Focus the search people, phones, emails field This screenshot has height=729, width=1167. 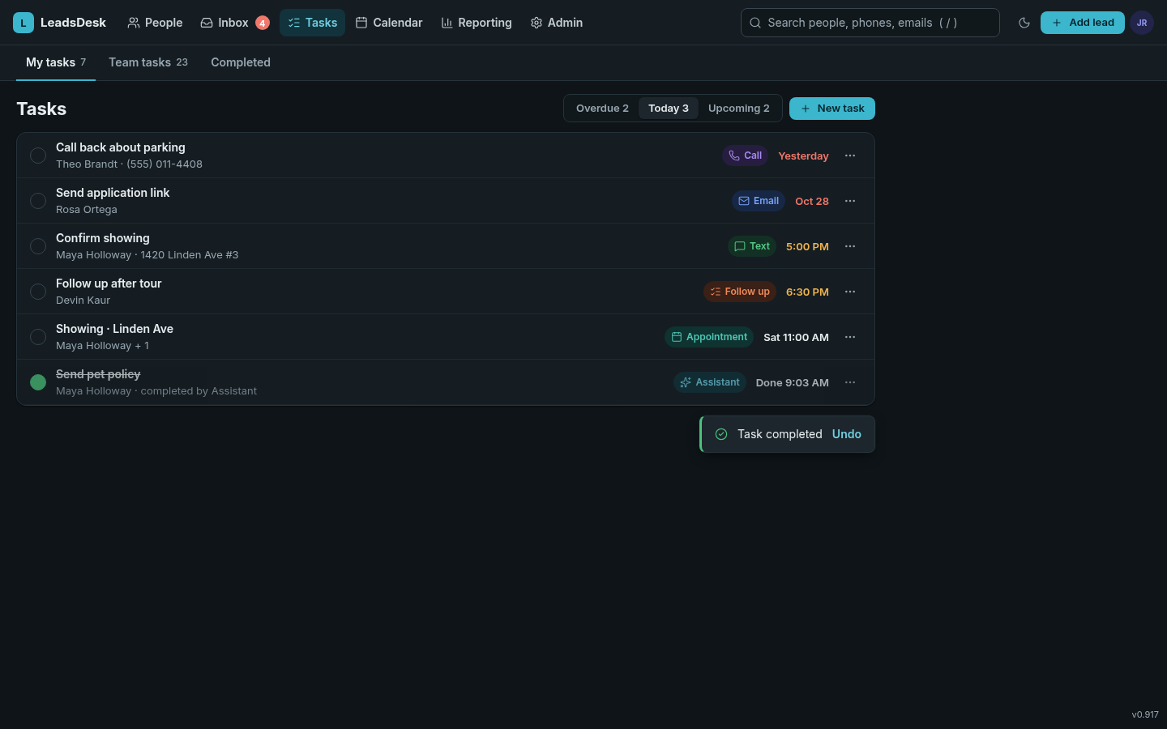coord(870,23)
